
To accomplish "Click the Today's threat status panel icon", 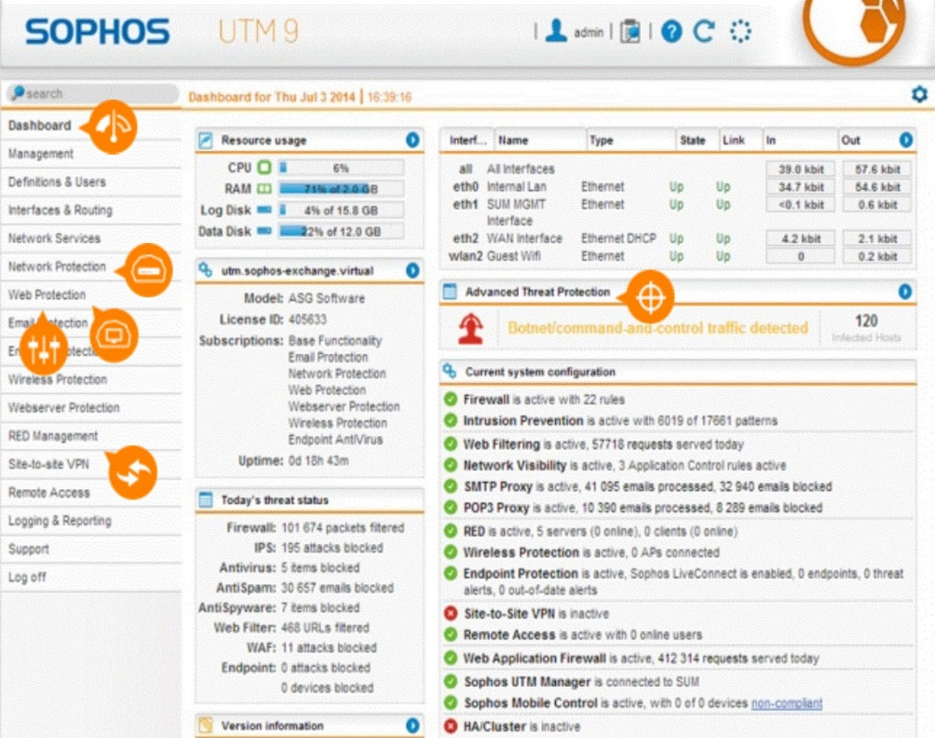I will click(x=206, y=500).
